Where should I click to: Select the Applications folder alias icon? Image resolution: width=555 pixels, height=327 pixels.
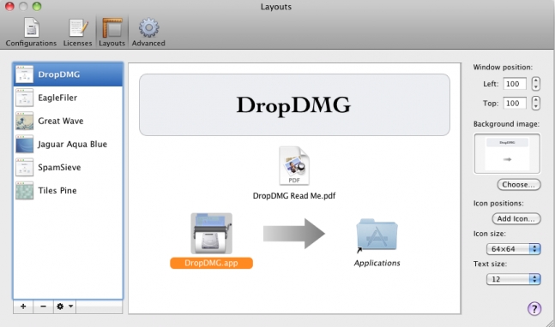point(377,235)
